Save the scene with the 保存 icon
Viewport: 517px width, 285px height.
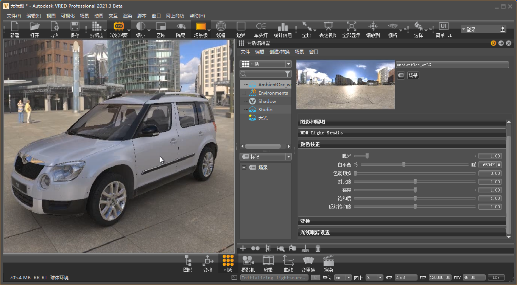(x=75, y=30)
